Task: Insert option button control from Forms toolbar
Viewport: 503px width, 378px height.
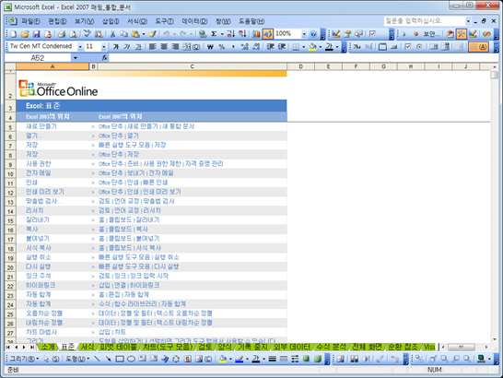Action: [x=419, y=47]
